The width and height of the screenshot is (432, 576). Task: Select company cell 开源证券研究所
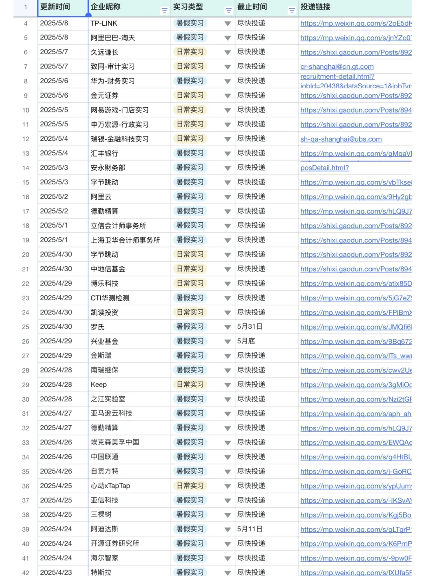[129, 544]
